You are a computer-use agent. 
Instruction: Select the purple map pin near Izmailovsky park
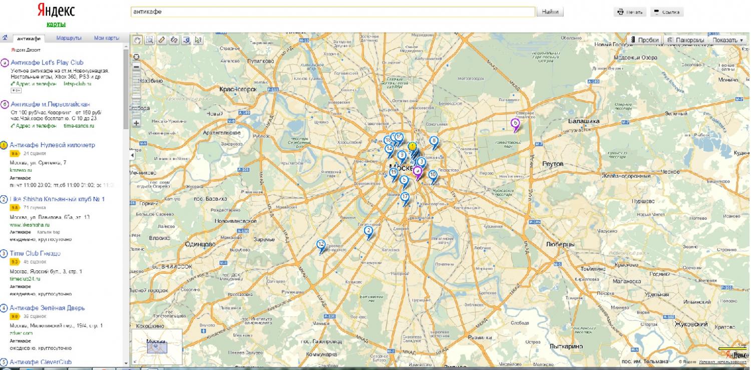point(515,123)
